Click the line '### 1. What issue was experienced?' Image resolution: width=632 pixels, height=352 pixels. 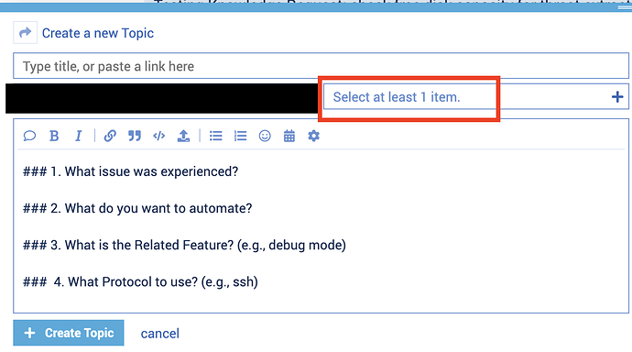coord(131,171)
